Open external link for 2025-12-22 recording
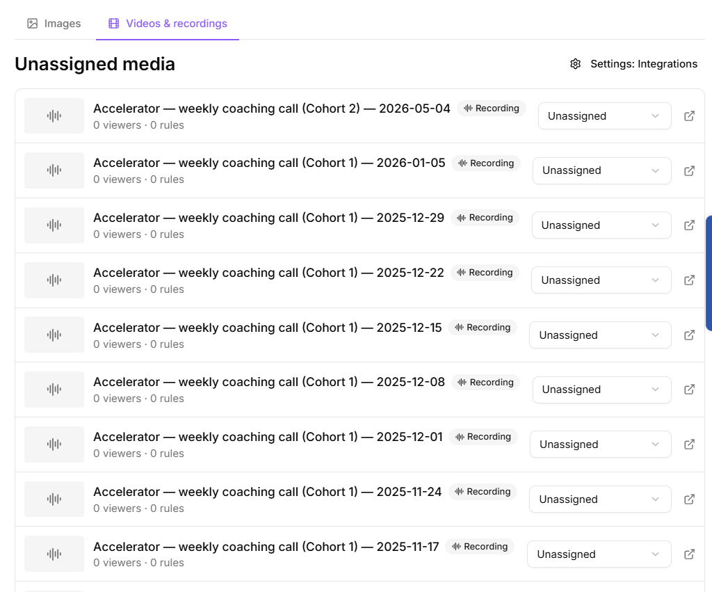Viewport: 712px width, 592px height. [x=689, y=280]
